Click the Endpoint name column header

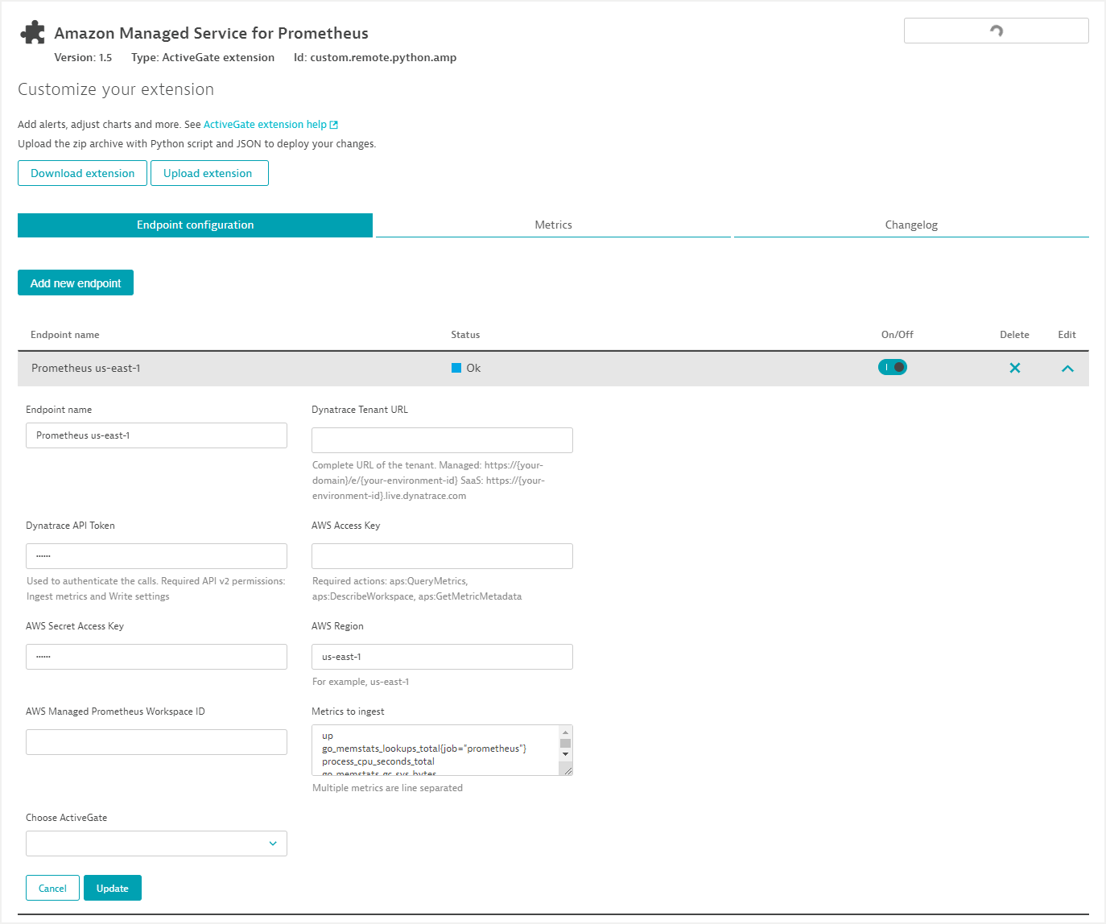65,335
